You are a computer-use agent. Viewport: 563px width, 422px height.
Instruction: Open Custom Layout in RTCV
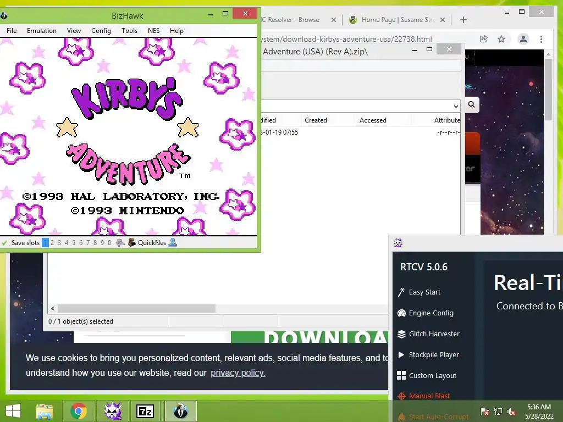[427, 375]
